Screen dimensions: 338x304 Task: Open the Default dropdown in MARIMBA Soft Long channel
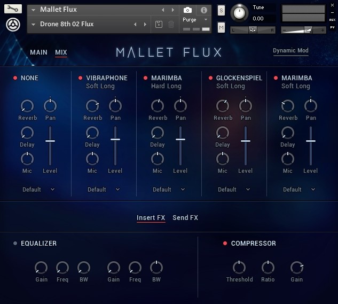pos(299,189)
